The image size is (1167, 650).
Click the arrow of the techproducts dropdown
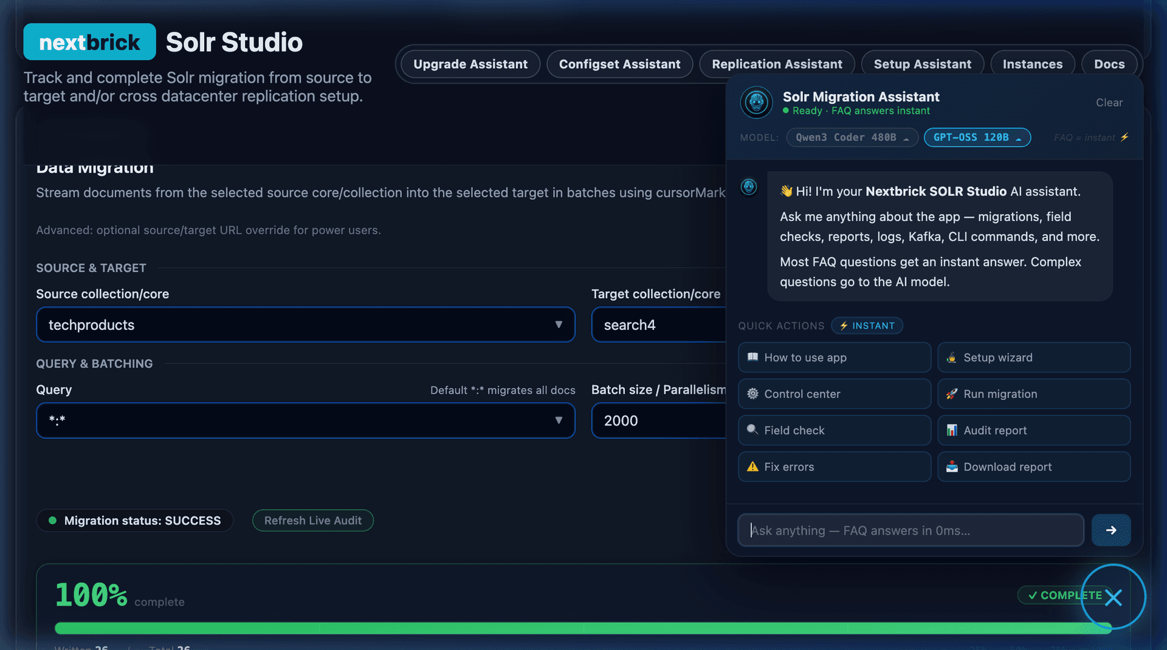point(559,324)
